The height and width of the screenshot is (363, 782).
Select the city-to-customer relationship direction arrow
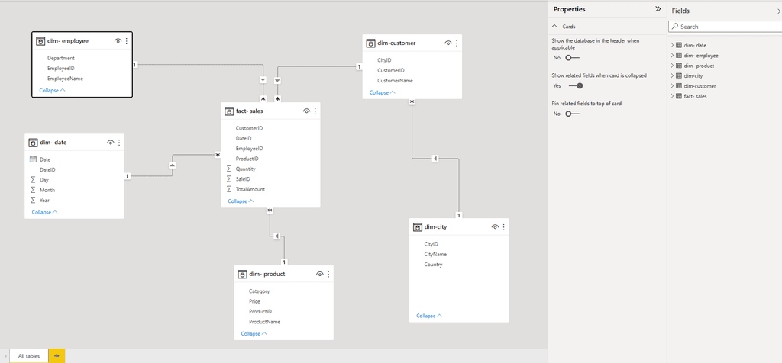click(x=435, y=159)
